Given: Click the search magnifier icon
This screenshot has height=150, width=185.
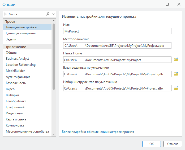Looking at the screenshot, I should point(48,14).
